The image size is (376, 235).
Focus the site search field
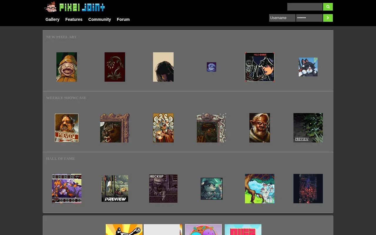tap(305, 7)
